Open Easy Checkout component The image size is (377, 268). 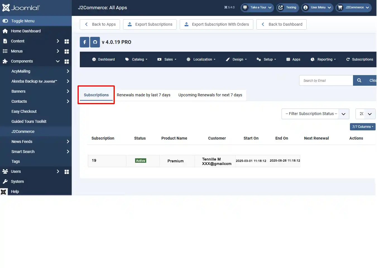click(x=24, y=111)
